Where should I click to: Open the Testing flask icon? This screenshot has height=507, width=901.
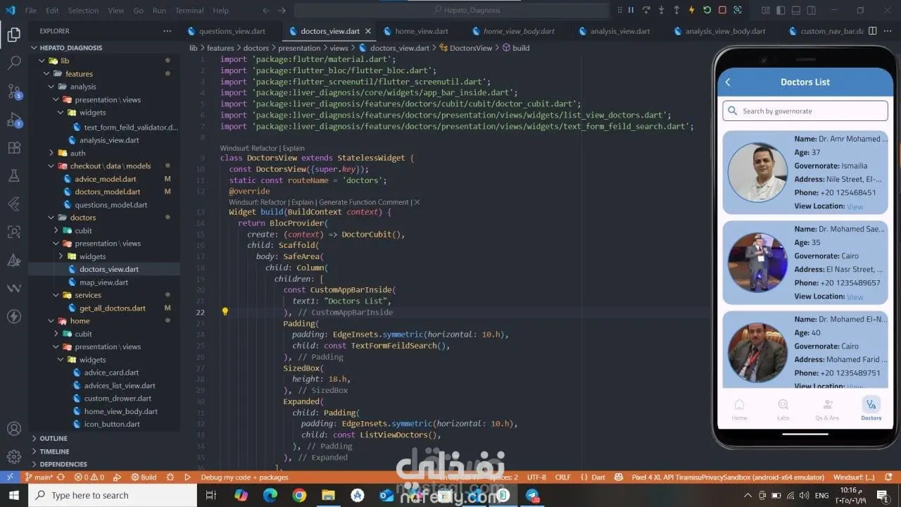point(14,175)
